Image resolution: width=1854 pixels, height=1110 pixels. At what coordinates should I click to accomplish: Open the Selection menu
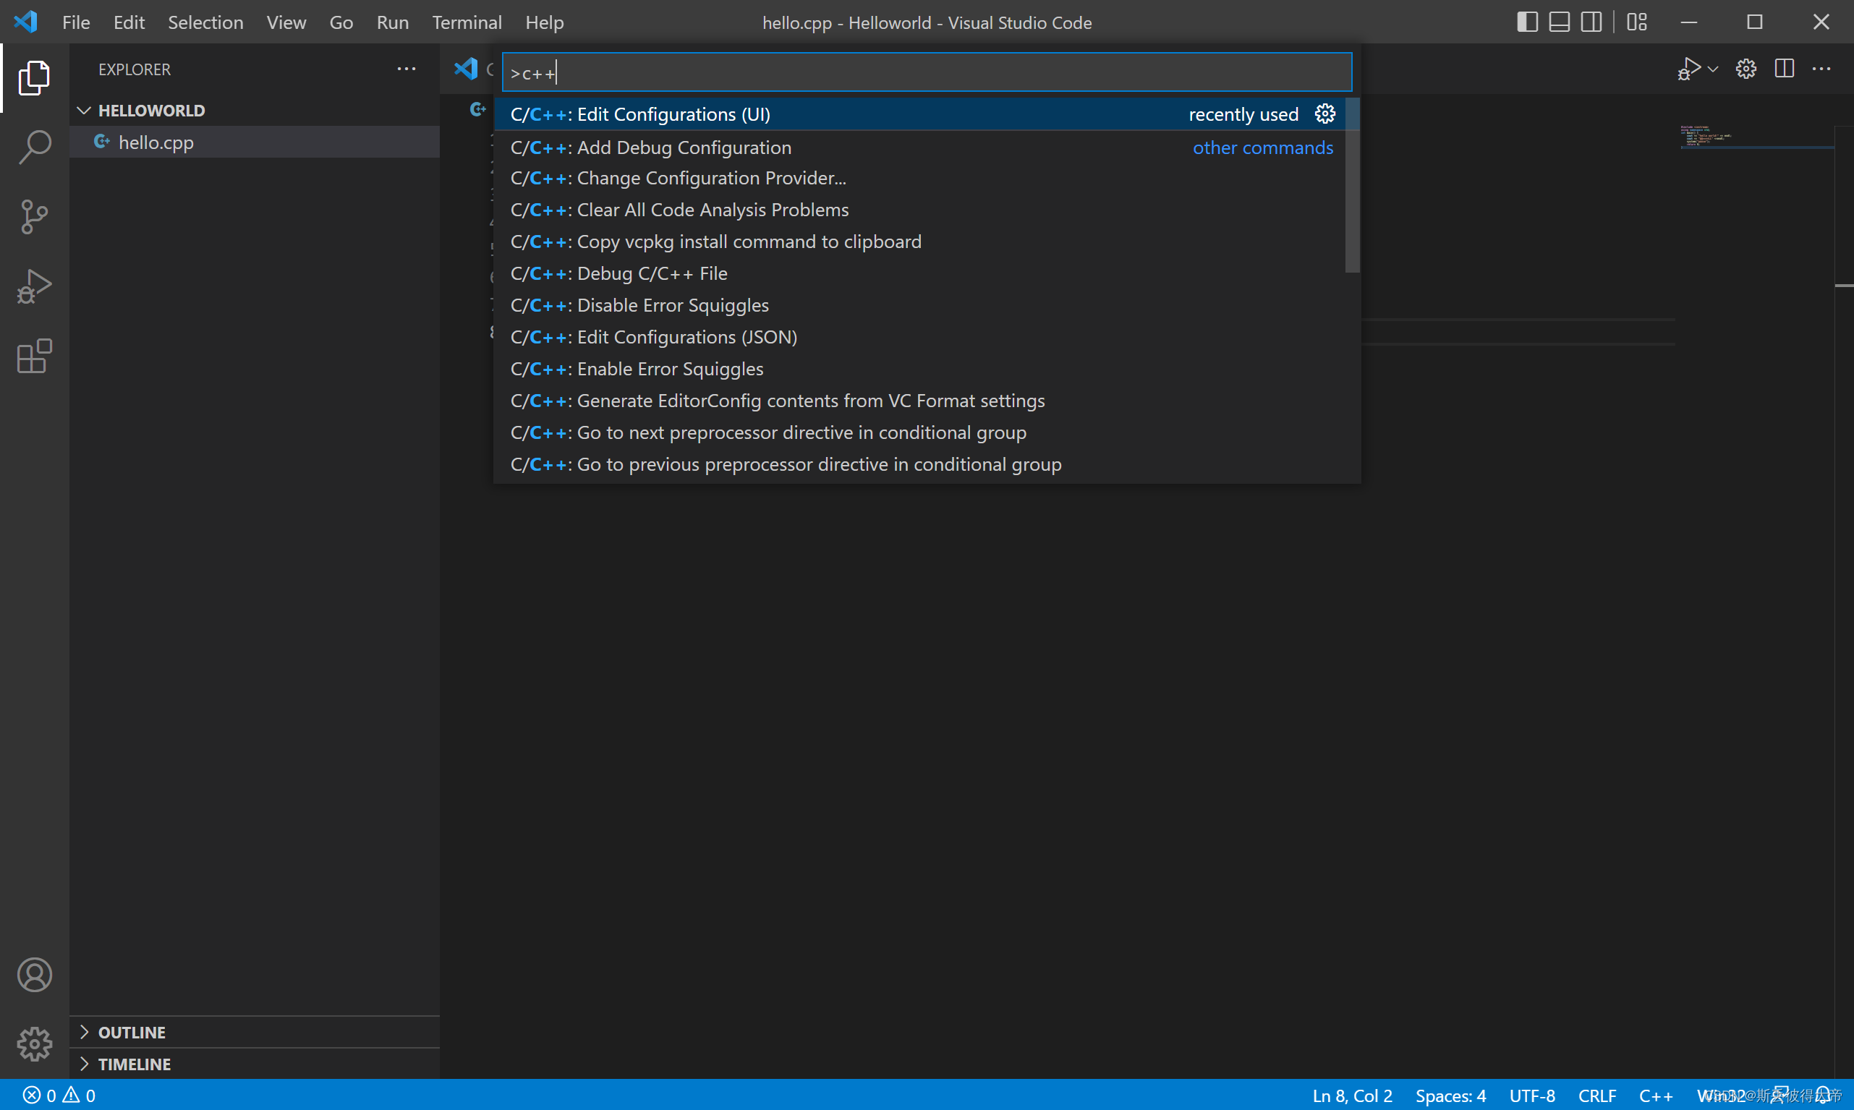click(x=205, y=22)
